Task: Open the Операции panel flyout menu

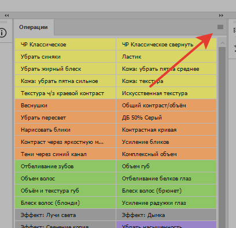Action: [x=220, y=27]
